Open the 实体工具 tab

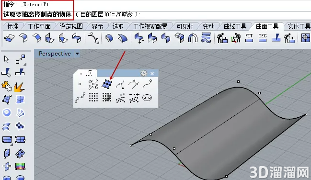coord(299,26)
